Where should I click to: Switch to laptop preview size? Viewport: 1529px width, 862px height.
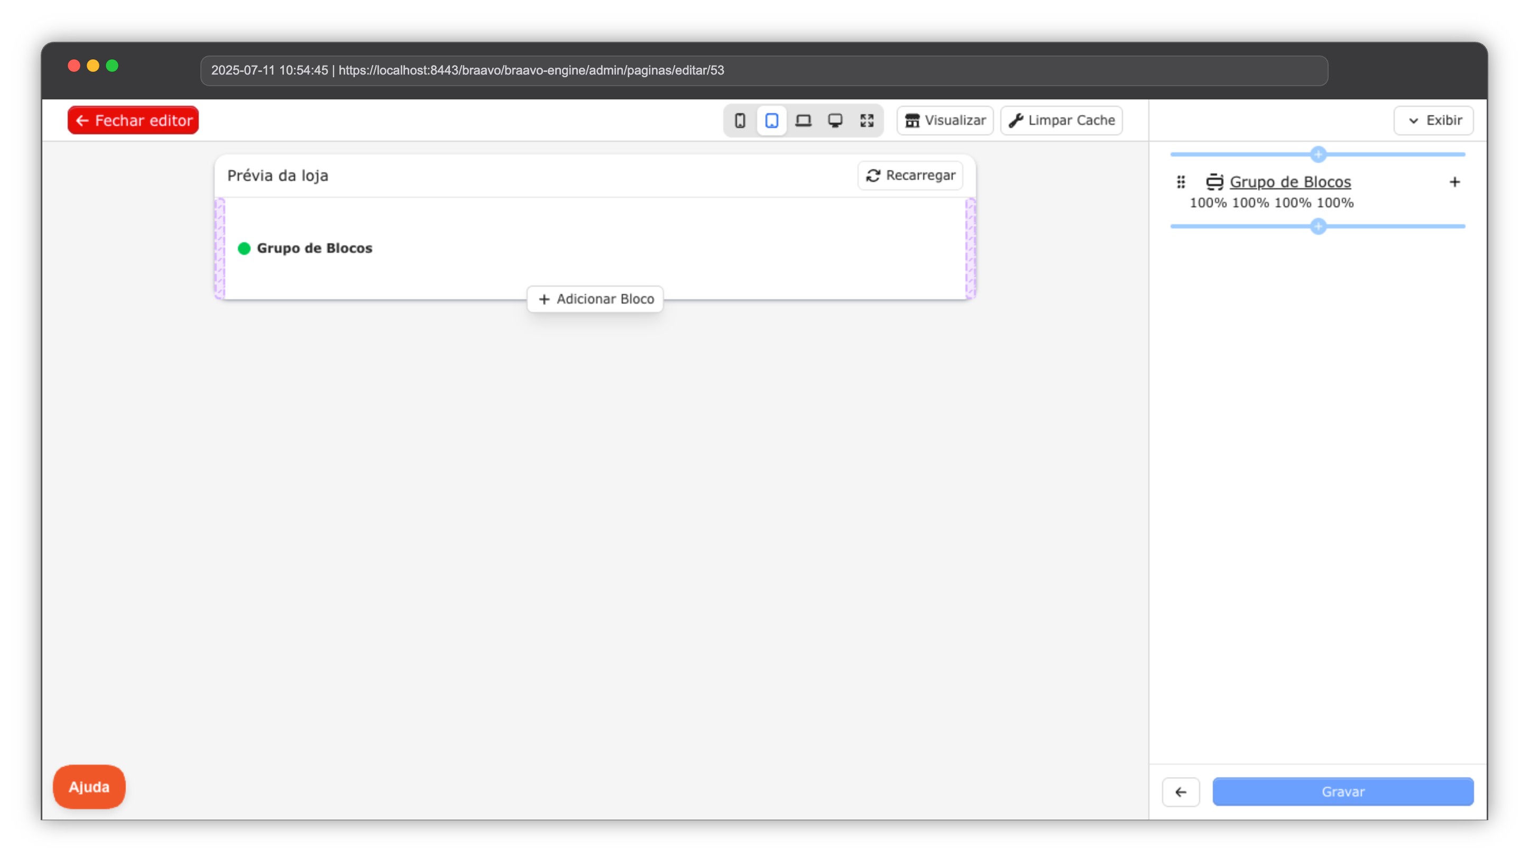pyautogui.click(x=803, y=121)
